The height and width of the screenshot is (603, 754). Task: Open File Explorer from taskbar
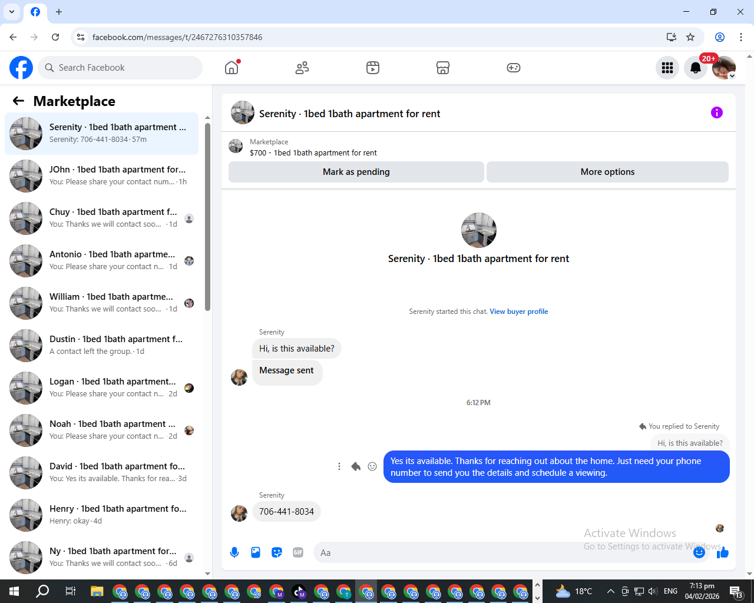tap(97, 591)
